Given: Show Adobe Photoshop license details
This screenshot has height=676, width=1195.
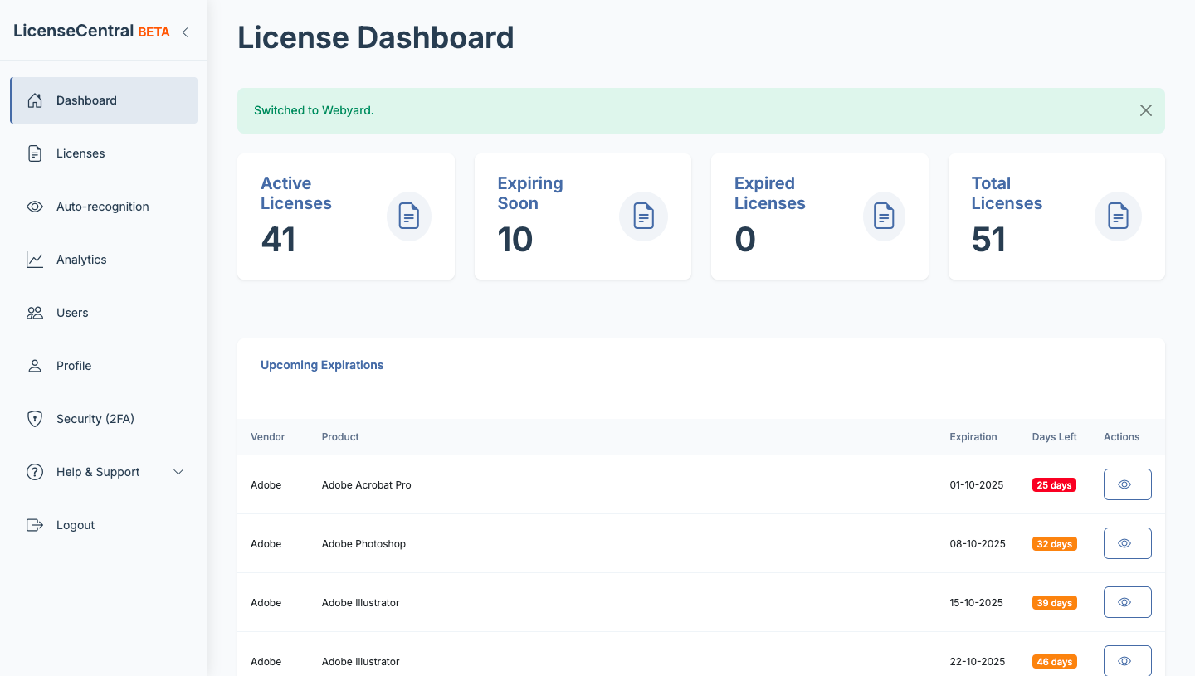Looking at the screenshot, I should [1127, 542].
